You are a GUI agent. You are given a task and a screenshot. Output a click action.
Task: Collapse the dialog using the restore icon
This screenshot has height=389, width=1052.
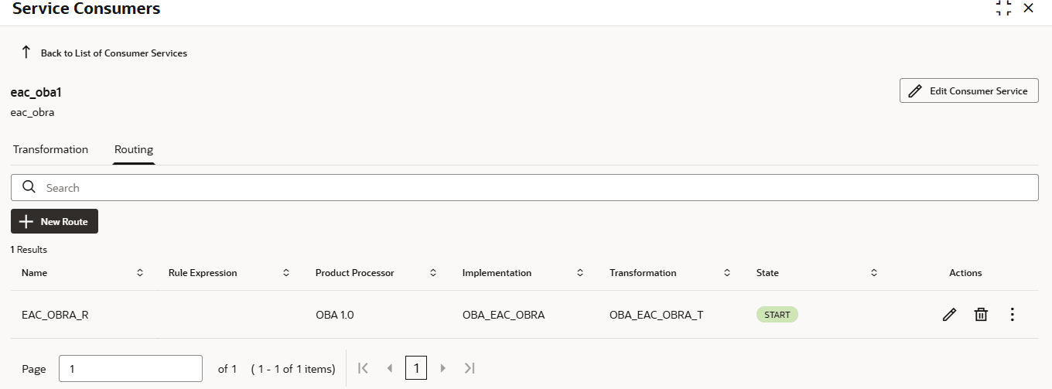1003,8
